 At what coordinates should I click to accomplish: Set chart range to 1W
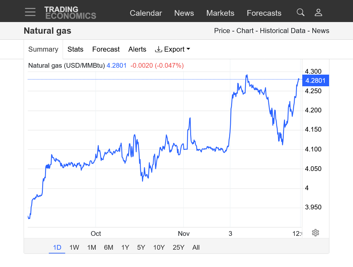coord(74,247)
